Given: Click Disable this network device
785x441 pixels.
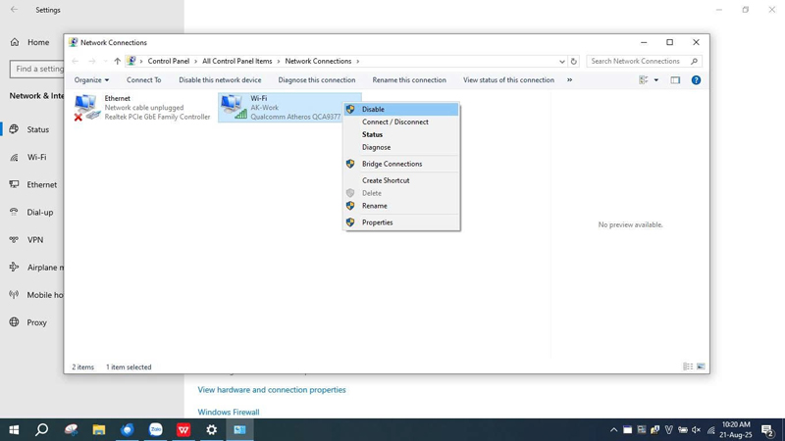Looking at the screenshot, I should point(220,80).
